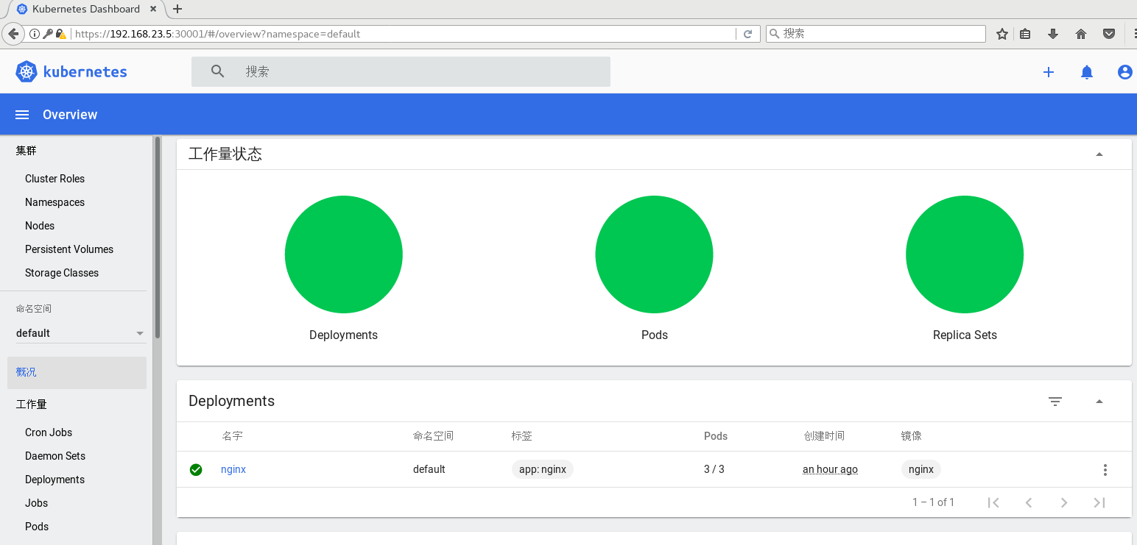Viewport: 1137px width, 545px height.
Task: Open Persistent Volumes in the sidebar
Action: [x=69, y=249]
